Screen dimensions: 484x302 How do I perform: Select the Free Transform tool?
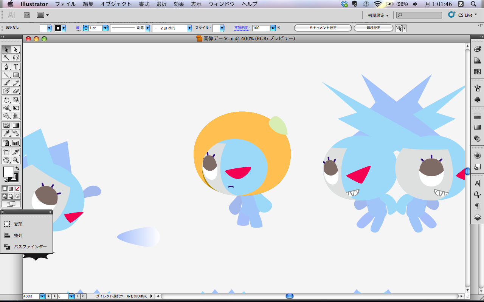pyautogui.click(x=16, y=108)
